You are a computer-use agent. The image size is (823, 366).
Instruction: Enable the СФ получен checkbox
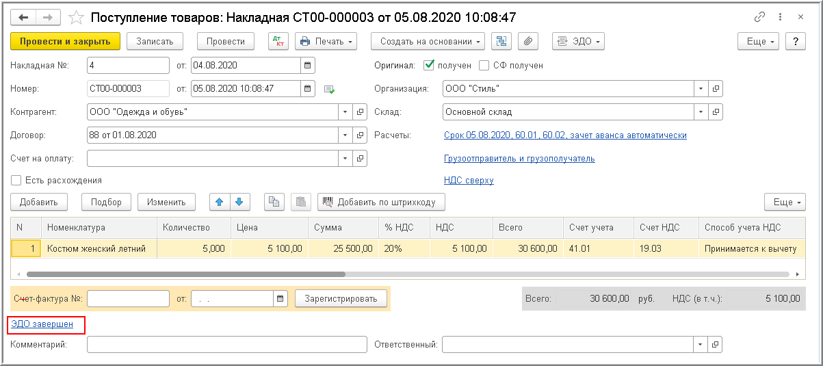click(484, 65)
